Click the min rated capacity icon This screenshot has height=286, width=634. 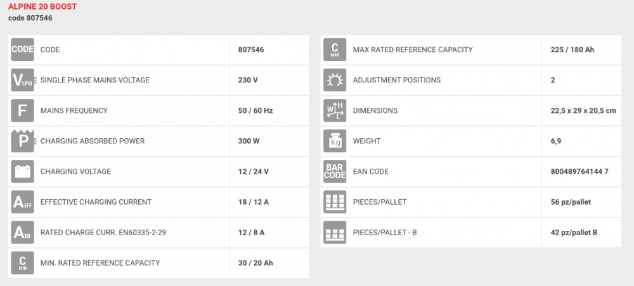click(22, 263)
